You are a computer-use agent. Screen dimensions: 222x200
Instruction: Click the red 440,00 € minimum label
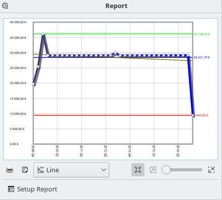pyautogui.click(x=201, y=115)
